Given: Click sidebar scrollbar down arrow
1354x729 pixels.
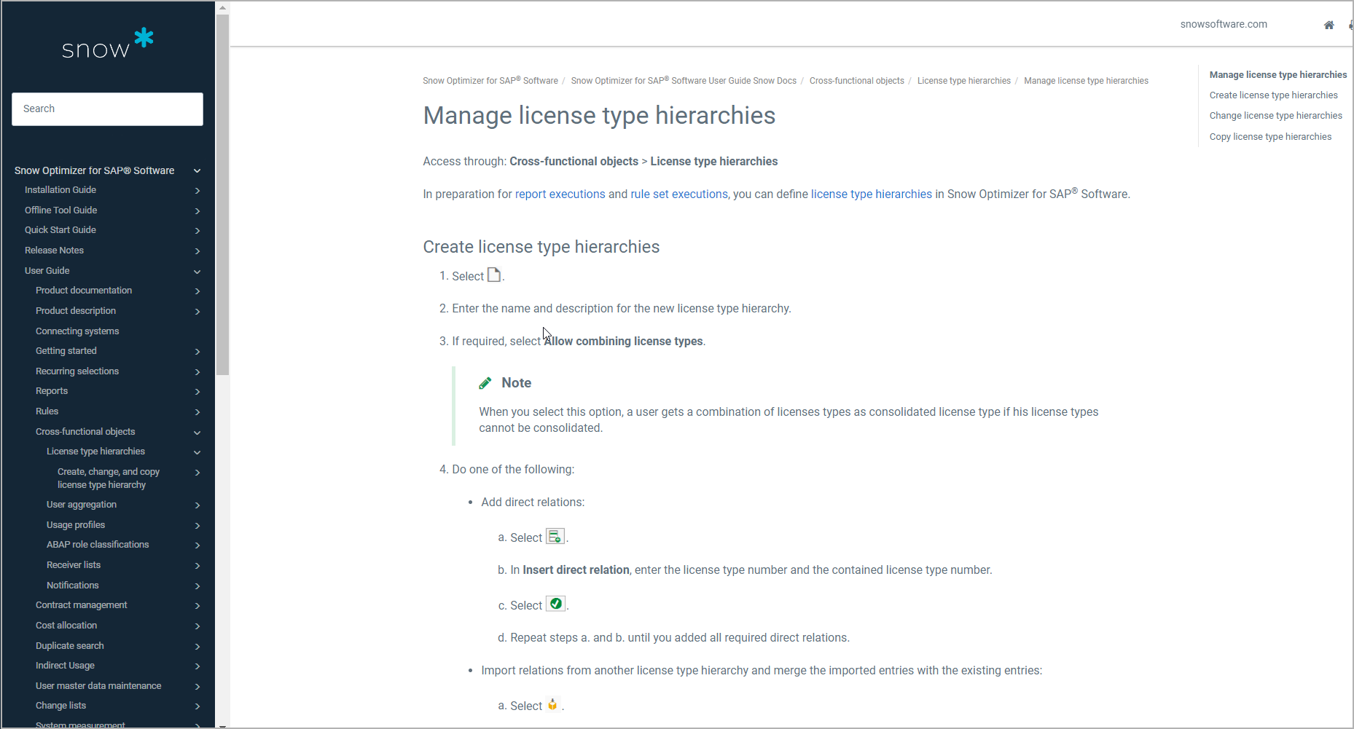Looking at the screenshot, I should click(x=223, y=725).
